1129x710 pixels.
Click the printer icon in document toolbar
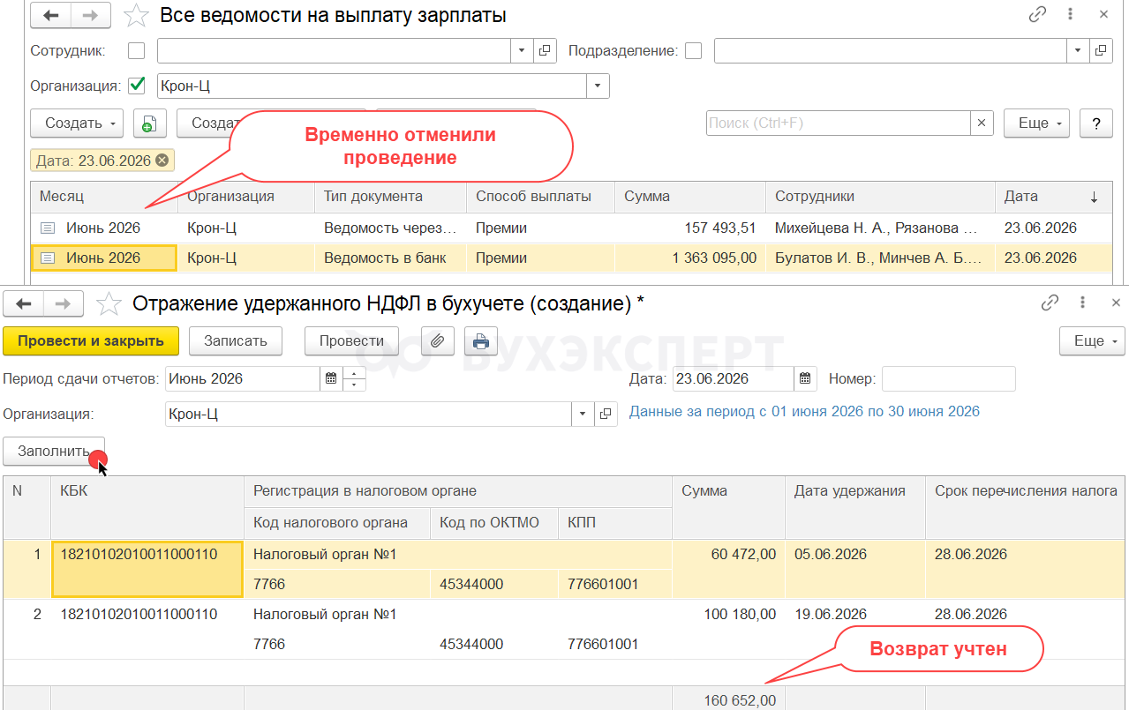coord(481,340)
